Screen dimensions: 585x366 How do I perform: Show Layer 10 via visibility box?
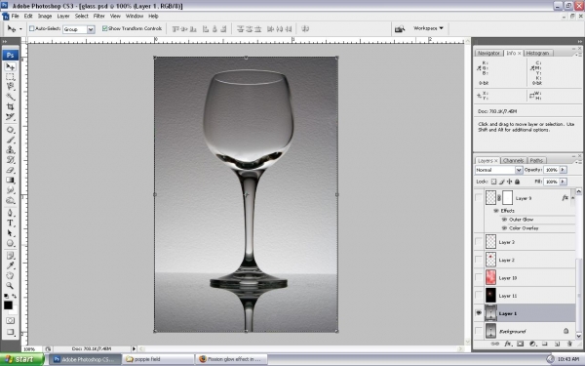coord(479,277)
